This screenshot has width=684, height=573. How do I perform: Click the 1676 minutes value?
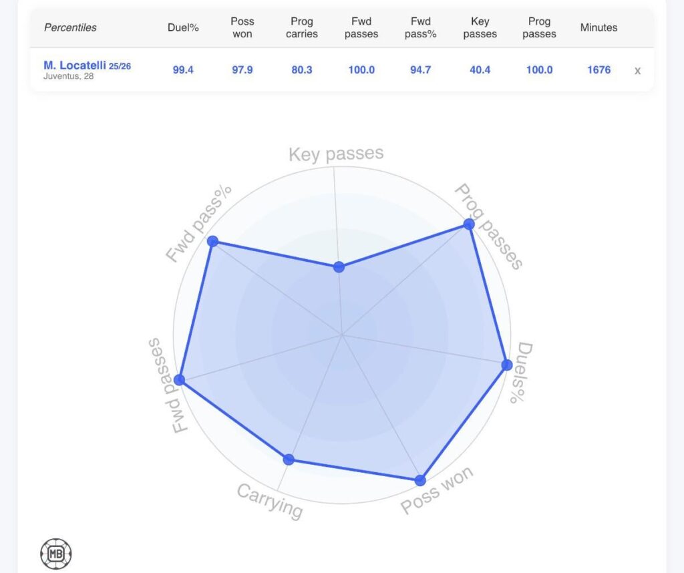tap(598, 69)
